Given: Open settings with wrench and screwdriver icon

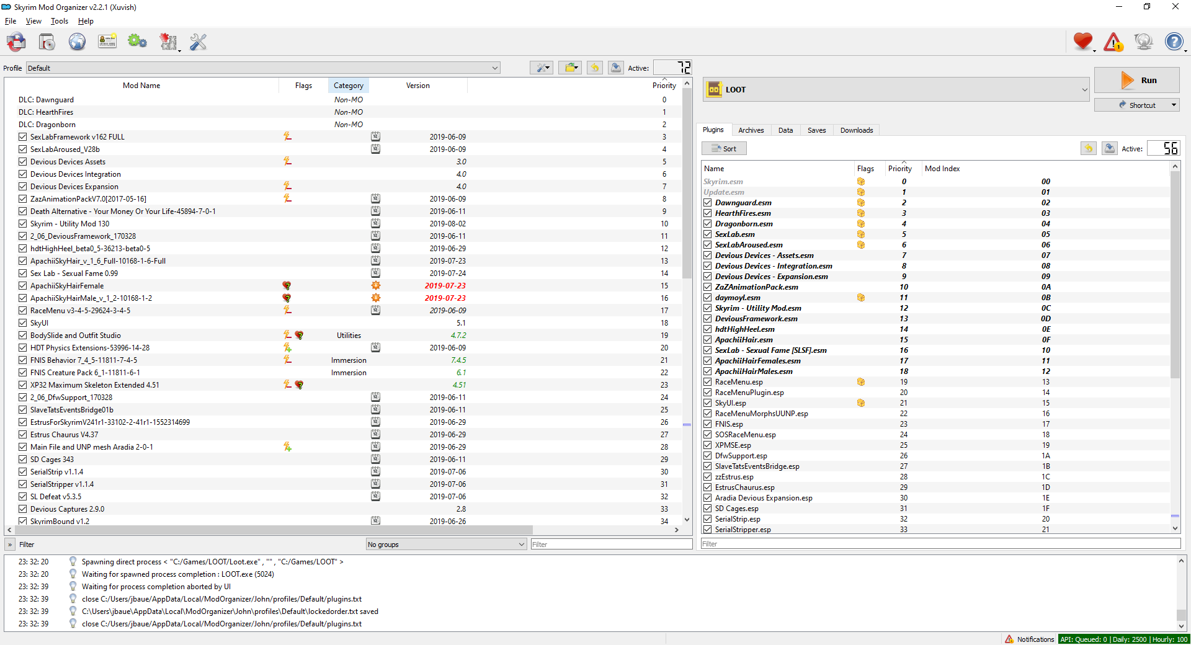Looking at the screenshot, I should 198,42.
